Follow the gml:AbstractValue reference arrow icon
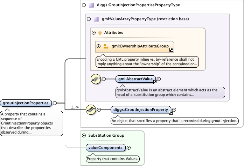The image size is (244, 166). pyautogui.click(x=155, y=83)
